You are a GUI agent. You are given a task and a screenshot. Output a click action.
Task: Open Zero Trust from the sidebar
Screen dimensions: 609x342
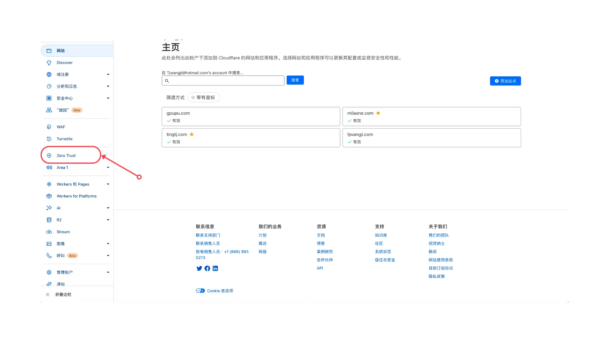coord(66,155)
